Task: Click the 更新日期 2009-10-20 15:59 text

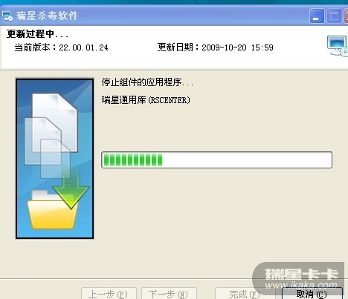Action: click(216, 47)
